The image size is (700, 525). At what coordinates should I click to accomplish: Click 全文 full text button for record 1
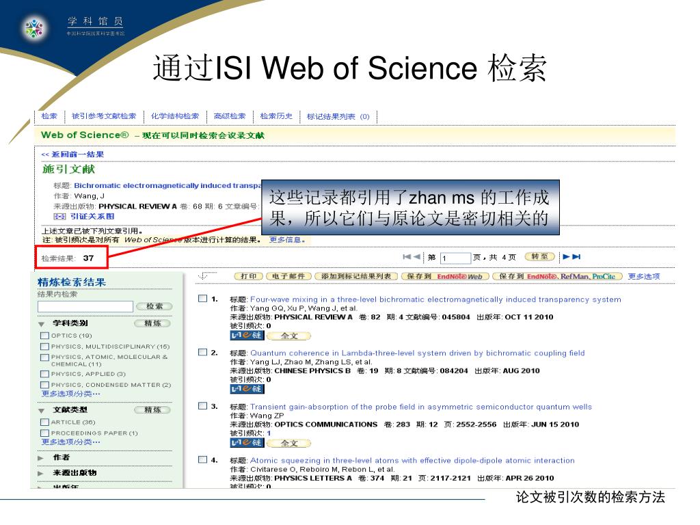289,336
